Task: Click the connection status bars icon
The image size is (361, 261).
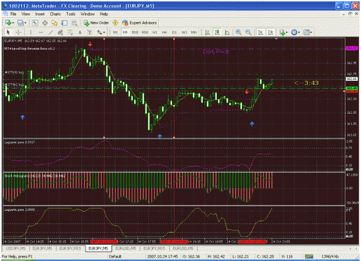Action: point(309,256)
